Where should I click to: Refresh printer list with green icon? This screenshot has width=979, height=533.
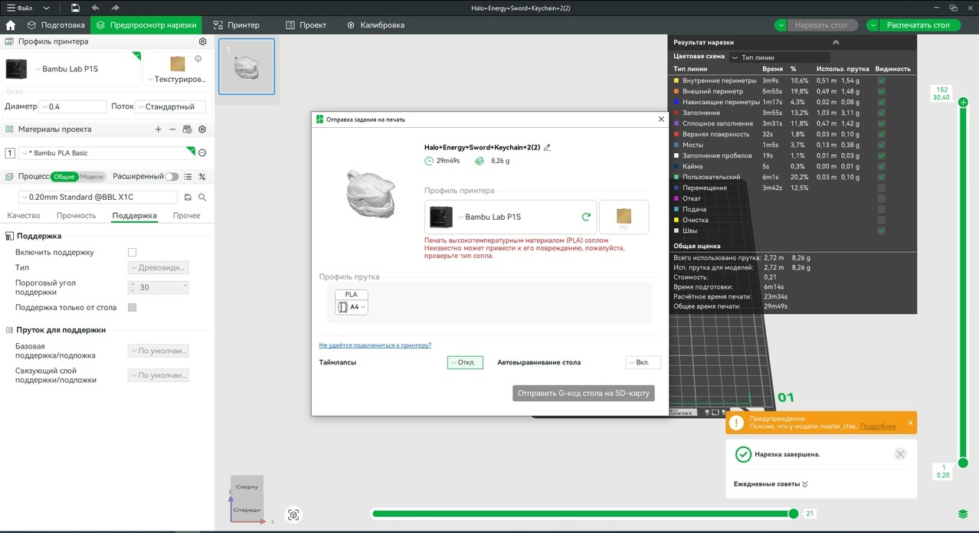586,217
